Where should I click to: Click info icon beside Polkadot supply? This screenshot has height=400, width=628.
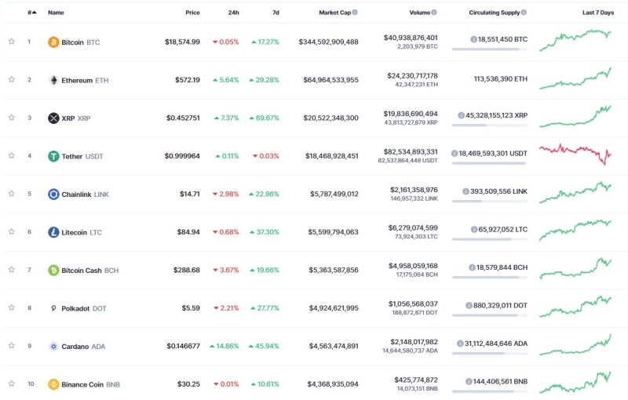pos(469,305)
